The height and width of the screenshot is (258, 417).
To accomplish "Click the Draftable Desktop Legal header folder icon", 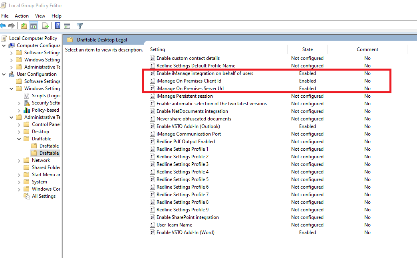I will point(70,40).
